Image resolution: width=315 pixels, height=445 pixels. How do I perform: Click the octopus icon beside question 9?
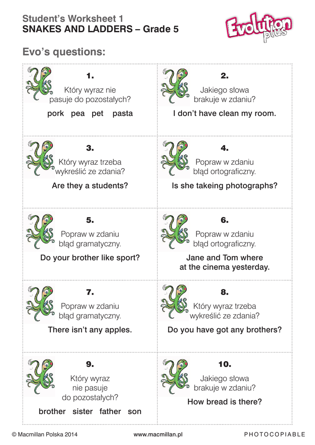(39, 374)
